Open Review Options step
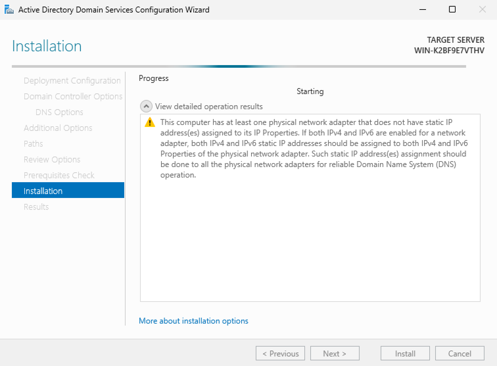Screen dimensions: 497x366 pyautogui.click(x=52, y=159)
